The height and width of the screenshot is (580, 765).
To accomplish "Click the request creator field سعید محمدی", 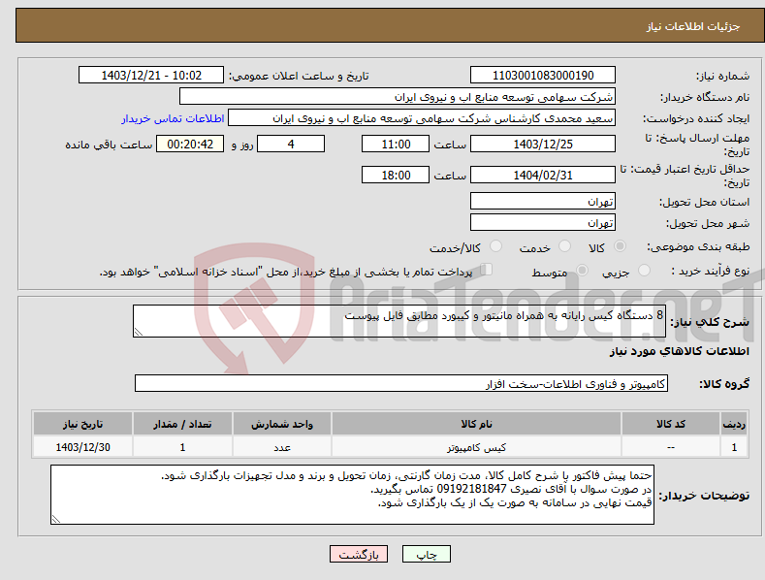I will 422,118.
